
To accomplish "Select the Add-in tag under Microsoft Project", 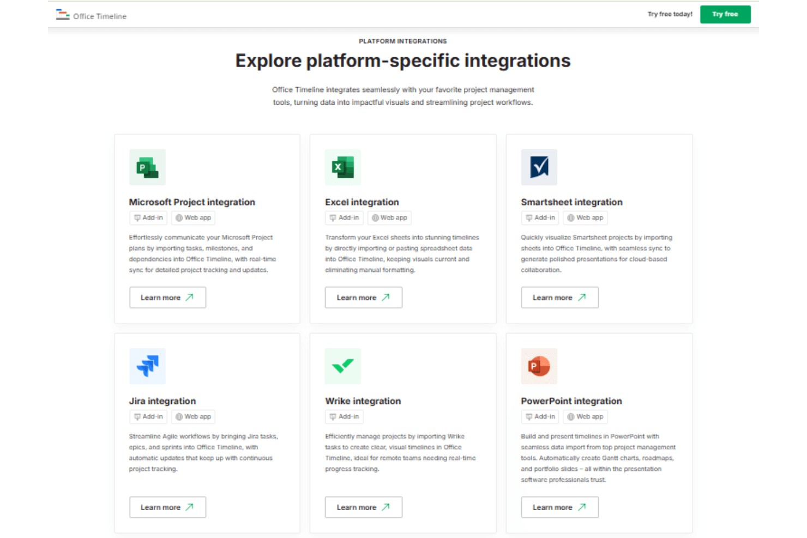I will point(148,218).
